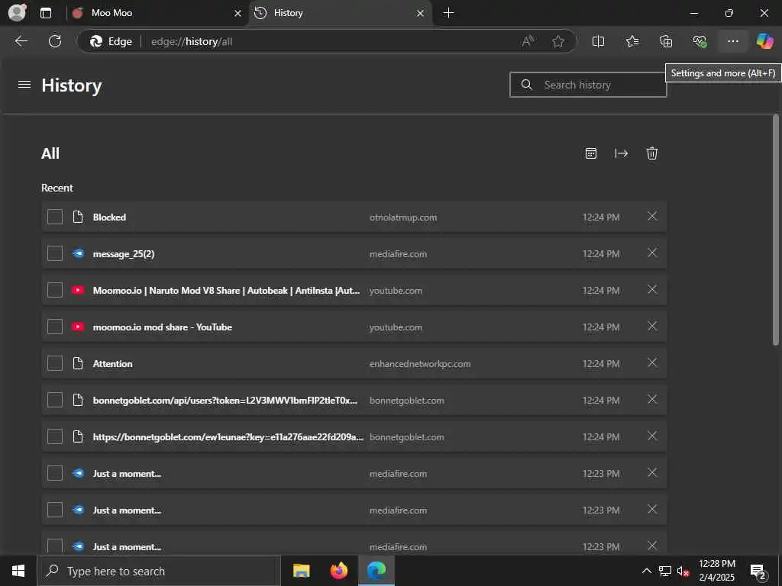Remove the Attention entry from history

click(x=652, y=362)
